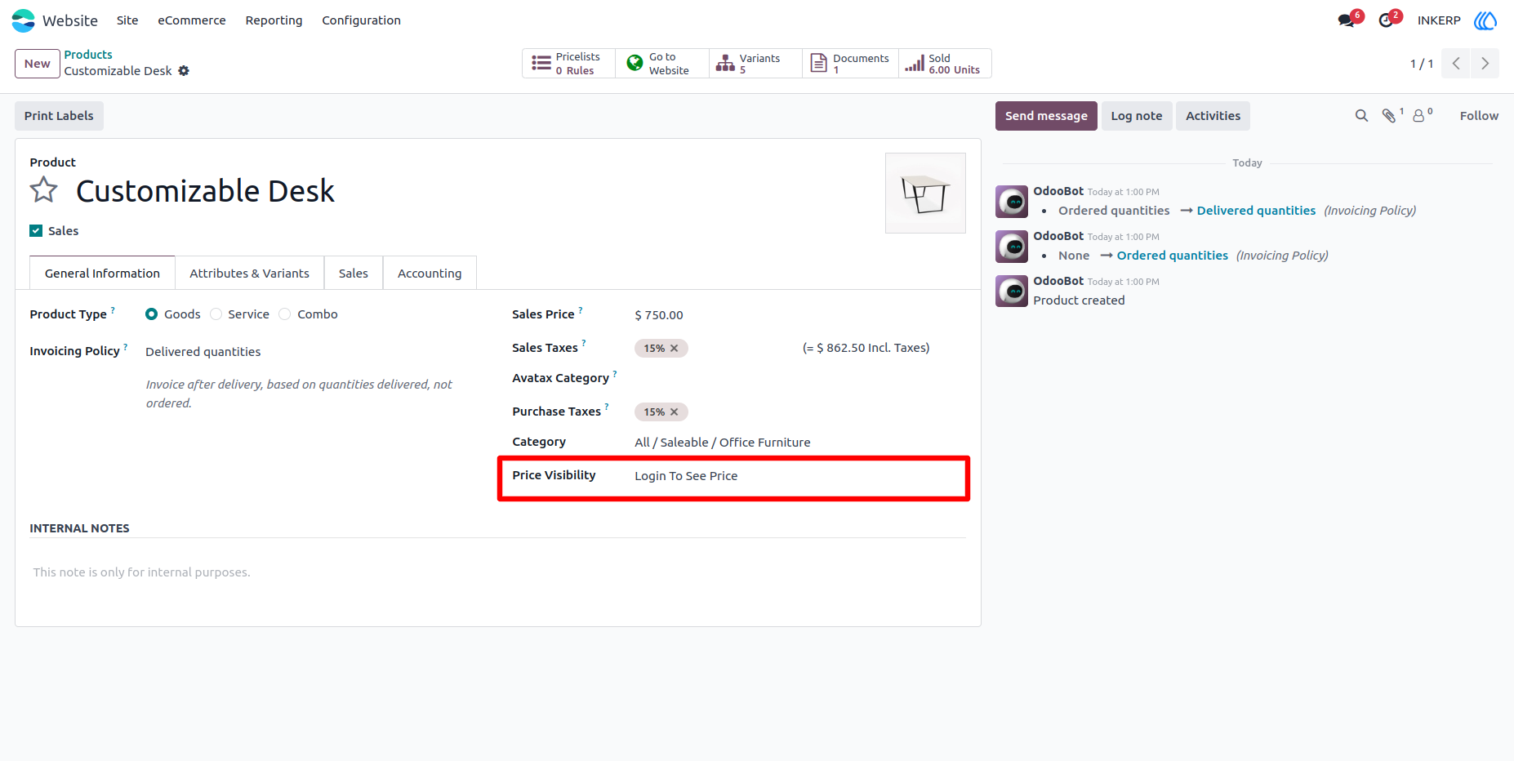Select Combo product type
The width and height of the screenshot is (1514, 761).
[285, 314]
